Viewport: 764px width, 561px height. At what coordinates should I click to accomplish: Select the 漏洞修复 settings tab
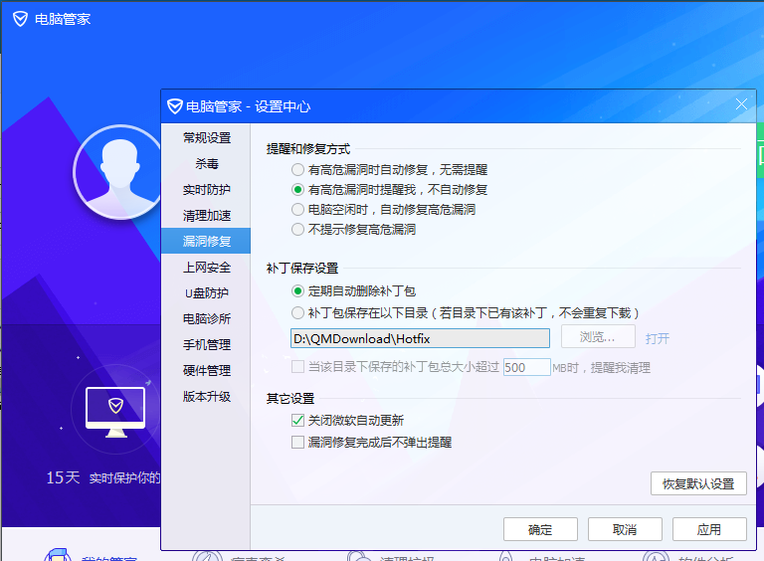click(x=206, y=241)
